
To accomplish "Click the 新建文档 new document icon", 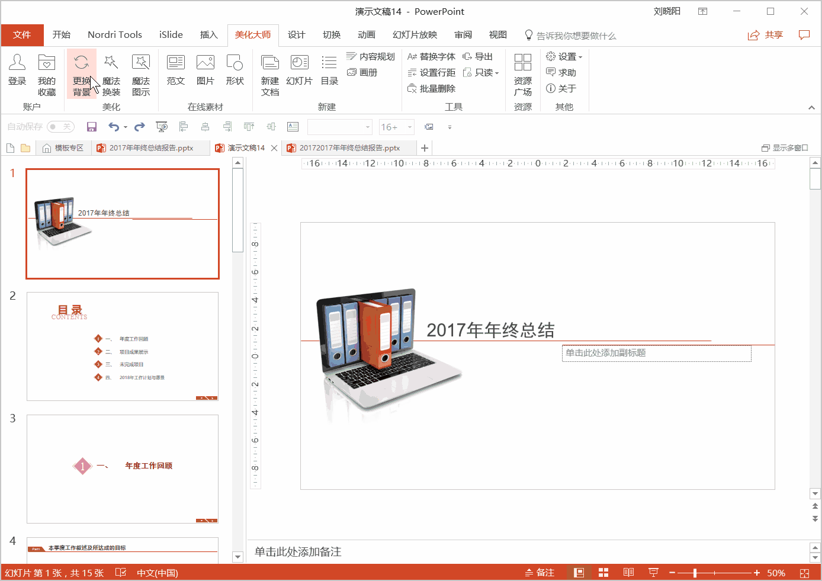I will click(x=270, y=75).
